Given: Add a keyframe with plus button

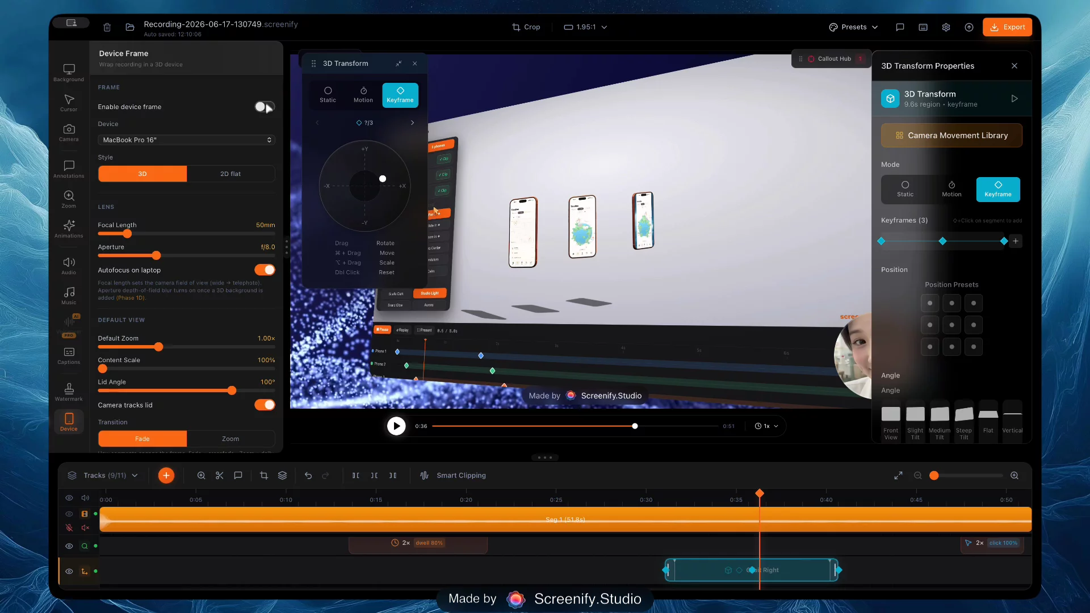Looking at the screenshot, I should 1016,241.
